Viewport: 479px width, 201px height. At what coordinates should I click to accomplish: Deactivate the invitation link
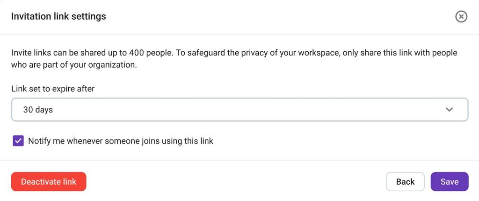click(x=49, y=181)
